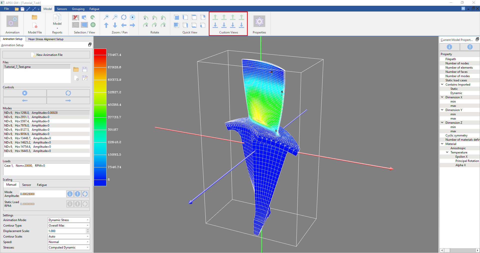
Task: Open the File menu
Action: pos(6,9)
